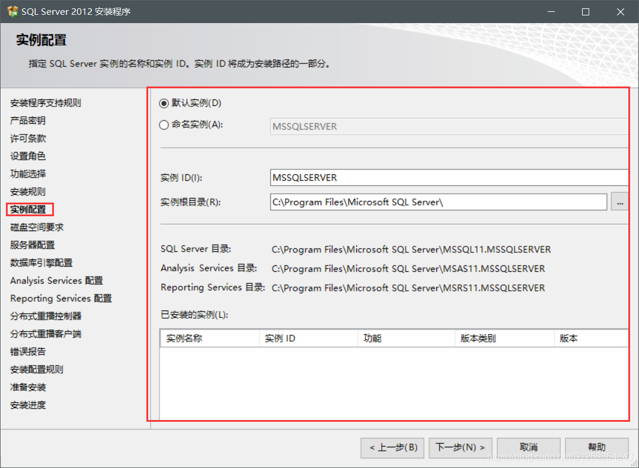639x468 pixels.
Task: Select 产品密钥 step in the sidebar
Action: click(x=28, y=121)
